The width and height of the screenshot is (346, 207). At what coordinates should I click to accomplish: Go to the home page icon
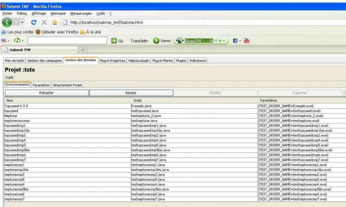54,22
